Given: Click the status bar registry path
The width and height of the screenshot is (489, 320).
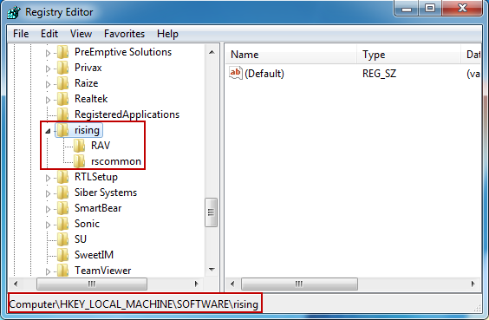Looking at the screenshot, I should click(x=134, y=304).
